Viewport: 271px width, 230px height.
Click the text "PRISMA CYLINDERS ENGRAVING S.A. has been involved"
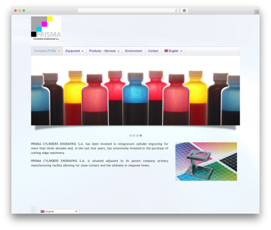coord(71,144)
